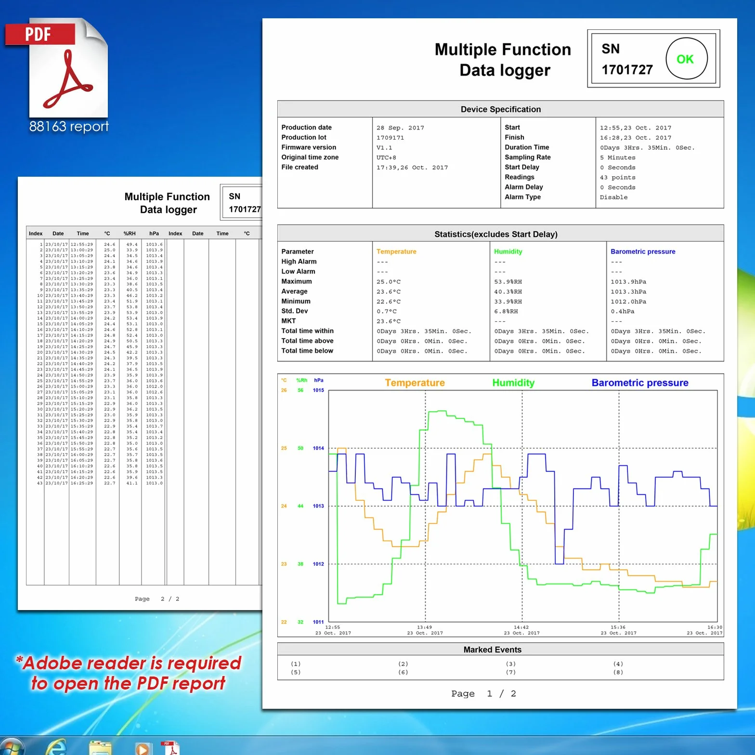Click the large "Humidity" legend above the chart
Viewport: 755px width, 755px height.
pyautogui.click(x=513, y=383)
